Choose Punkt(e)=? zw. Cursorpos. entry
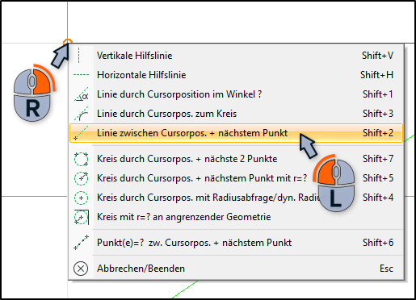Screen dimensions: 416x300 click(236, 243)
